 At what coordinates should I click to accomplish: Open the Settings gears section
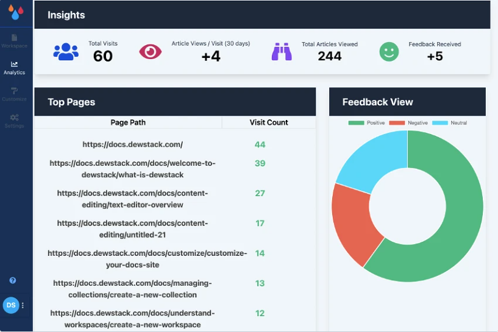(x=14, y=121)
